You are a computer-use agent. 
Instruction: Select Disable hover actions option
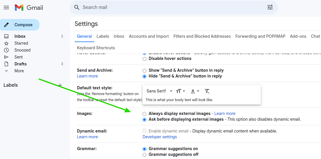click(x=145, y=59)
